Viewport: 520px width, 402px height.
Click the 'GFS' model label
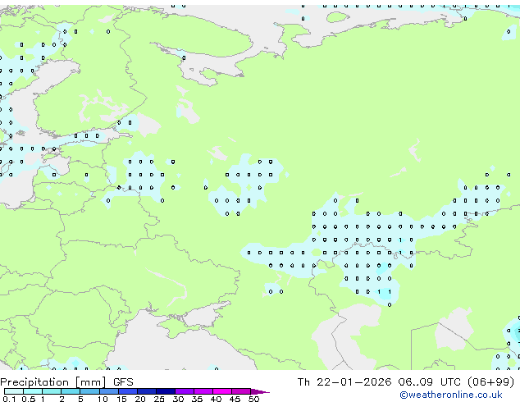pyautogui.click(x=123, y=382)
